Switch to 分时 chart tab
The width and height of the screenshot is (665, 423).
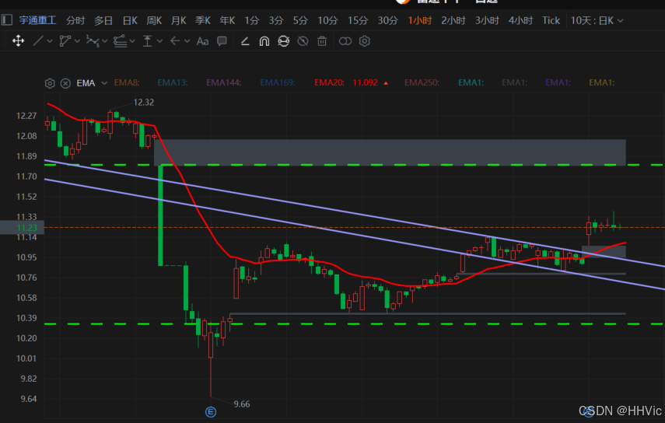point(75,20)
